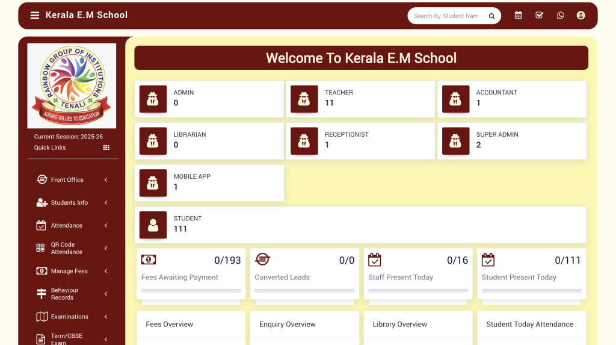Click the Behaviour Records signpost icon
The height and width of the screenshot is (345, 616).
point(42,294)
